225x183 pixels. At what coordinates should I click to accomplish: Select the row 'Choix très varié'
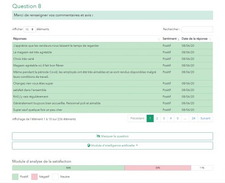click(x=112, y=59)
